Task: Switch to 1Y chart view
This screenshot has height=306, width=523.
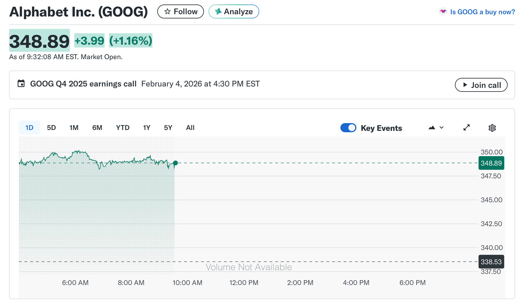Action: click(x=146, y=128)
